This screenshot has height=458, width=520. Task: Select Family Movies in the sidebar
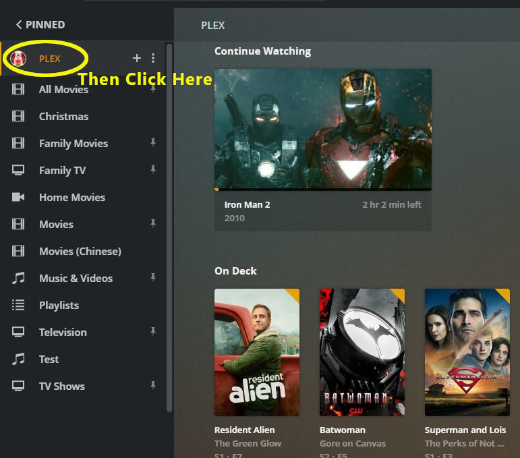tap(74, 143)
